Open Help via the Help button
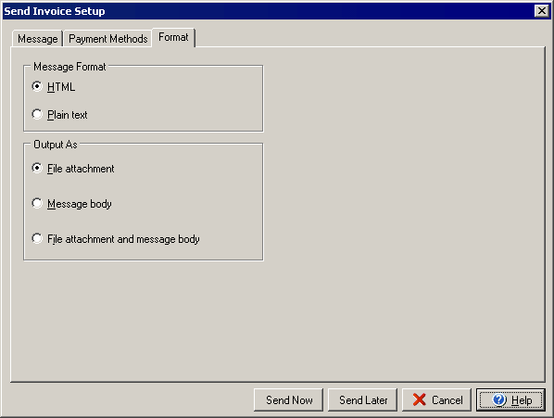This screenshot has width=554, height=418. point(510,400)
